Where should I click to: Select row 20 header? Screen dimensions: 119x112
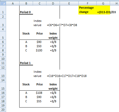click(x=3, y=110)
